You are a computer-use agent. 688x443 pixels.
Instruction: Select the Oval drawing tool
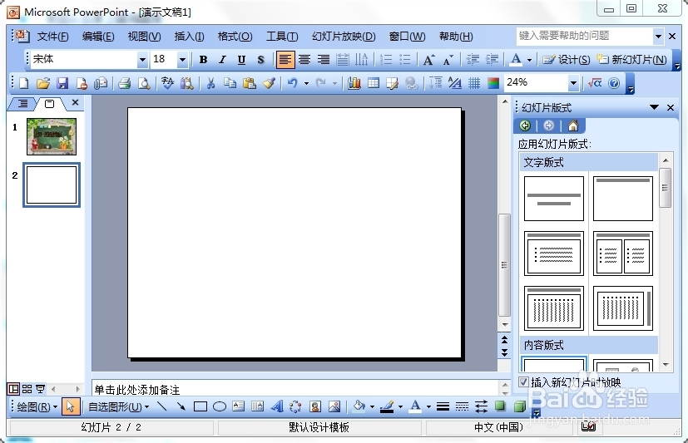[x=220, y=406]
